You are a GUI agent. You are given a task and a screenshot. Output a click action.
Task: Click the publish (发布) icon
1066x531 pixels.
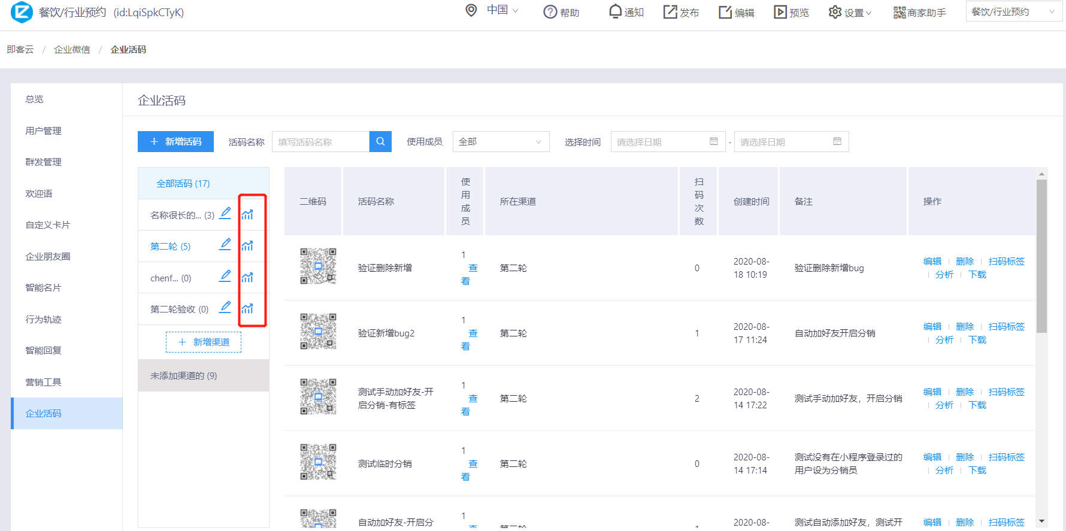[x=670, y=12]
